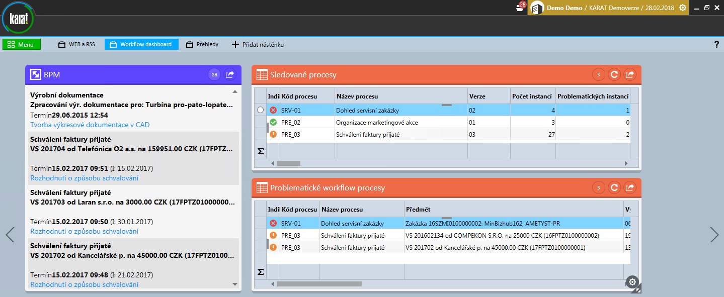
Task: Open settings gear in top bar
Action: tap(683, 8)
